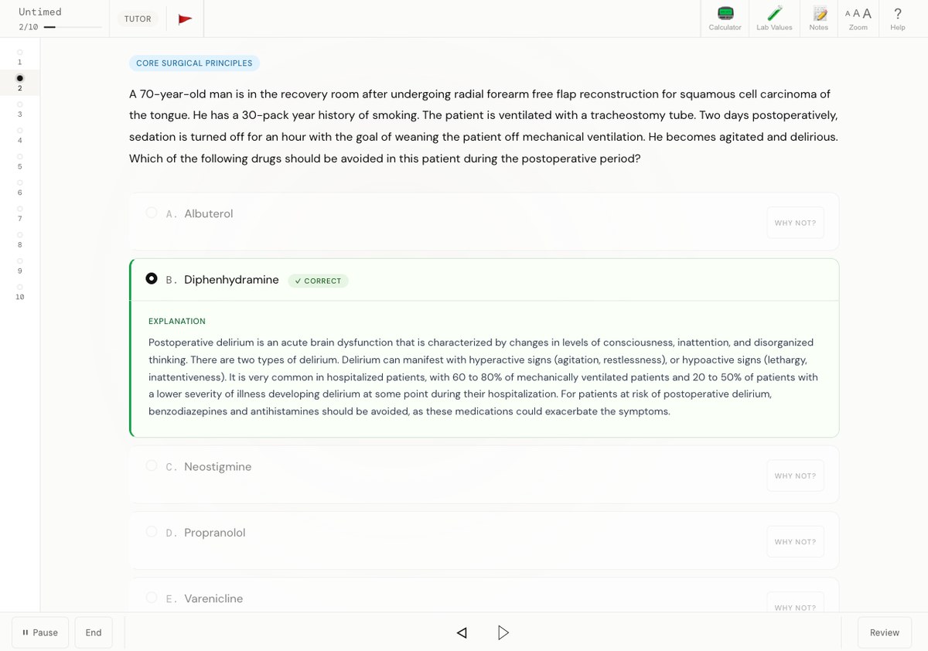
Task: Open the Notes tool
Action: pos(818,19)
